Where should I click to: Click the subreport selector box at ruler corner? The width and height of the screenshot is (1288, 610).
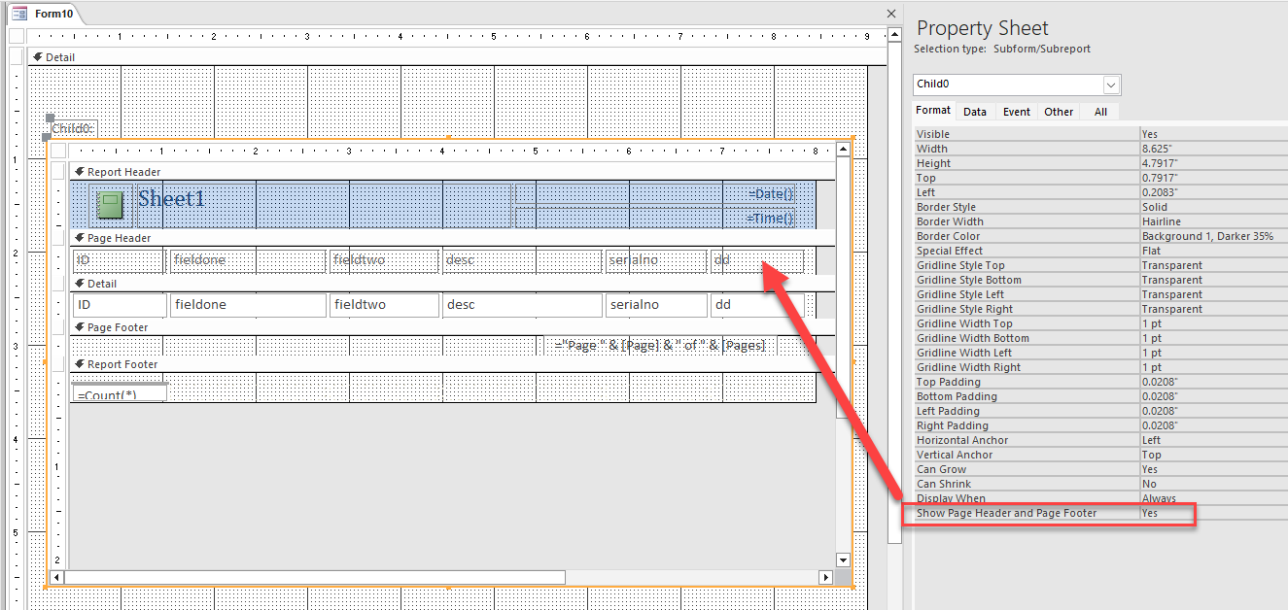point(58,151)
